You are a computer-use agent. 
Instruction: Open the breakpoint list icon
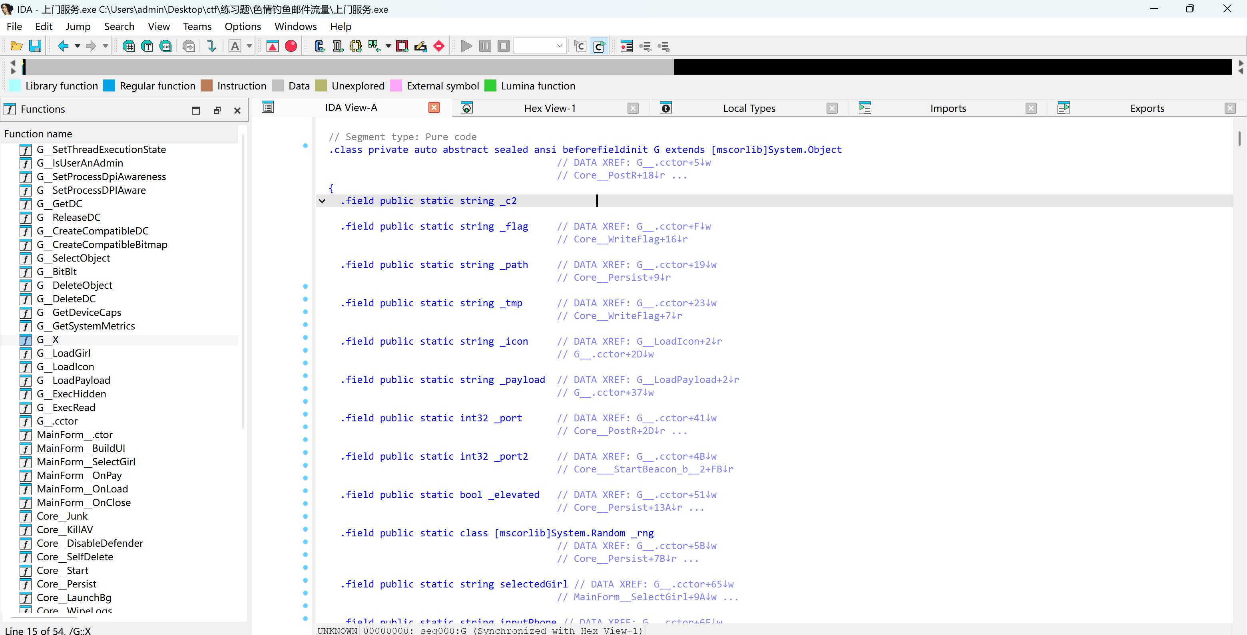(x=626, y=46)
